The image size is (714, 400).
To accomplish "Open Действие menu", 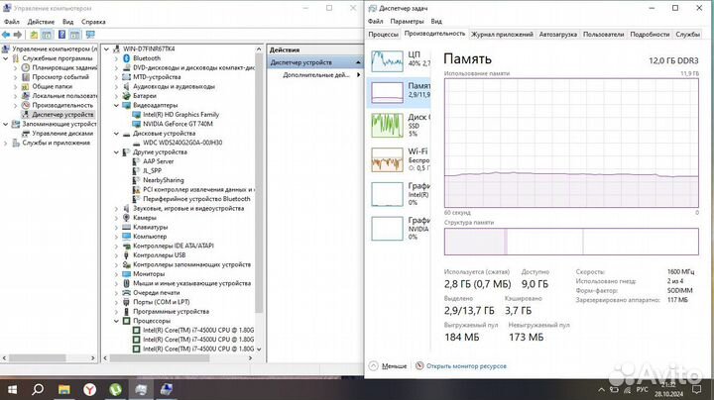I will click(x=41, y=22).
